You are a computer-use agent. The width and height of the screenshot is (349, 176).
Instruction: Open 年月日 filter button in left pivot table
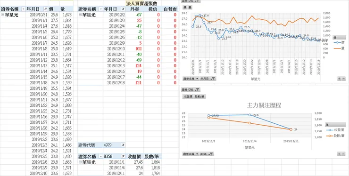coord(45,9)
